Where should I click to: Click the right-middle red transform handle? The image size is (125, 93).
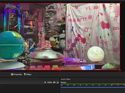tap(120, 37)
